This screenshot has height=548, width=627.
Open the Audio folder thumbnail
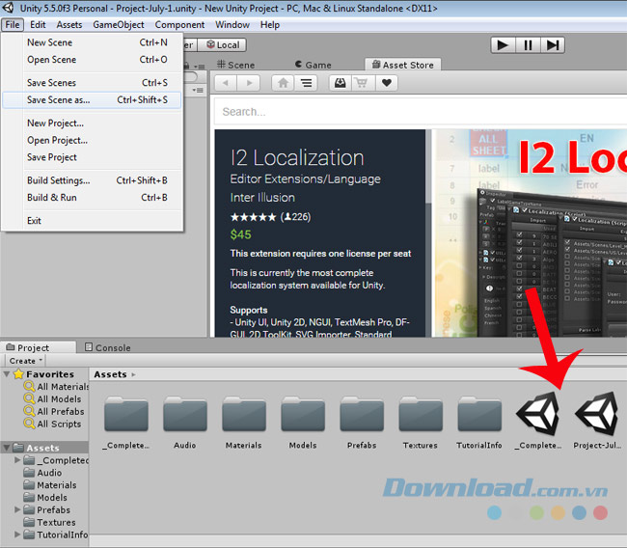[185, 417]
